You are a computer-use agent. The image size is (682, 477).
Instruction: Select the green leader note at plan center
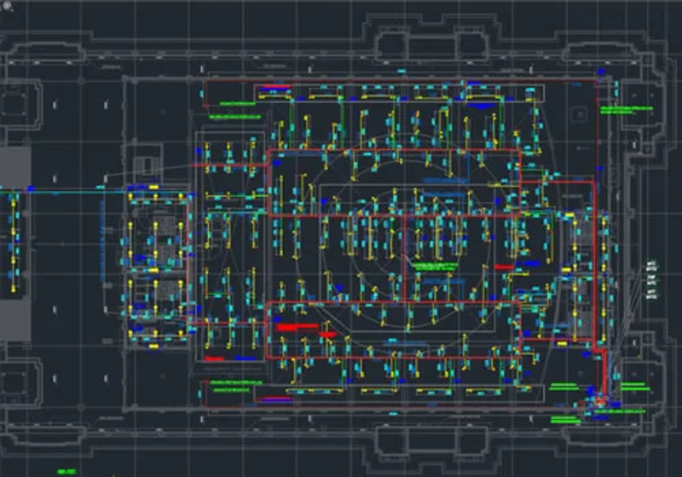click(435, 267)
